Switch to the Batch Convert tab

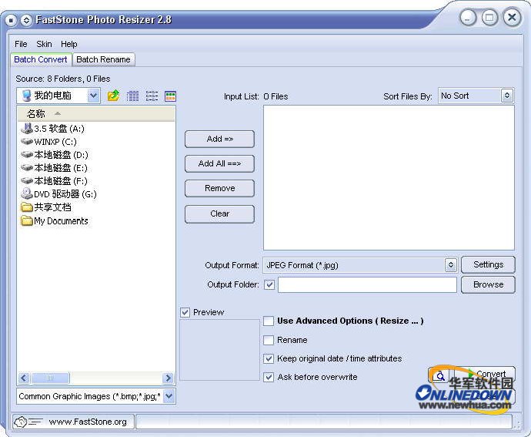41,59
